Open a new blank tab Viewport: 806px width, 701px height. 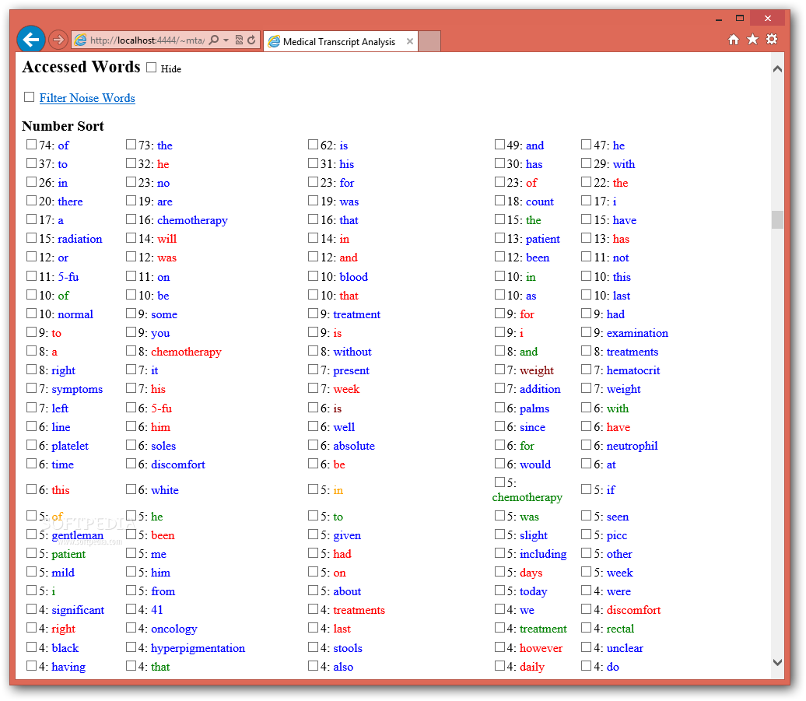429,41
